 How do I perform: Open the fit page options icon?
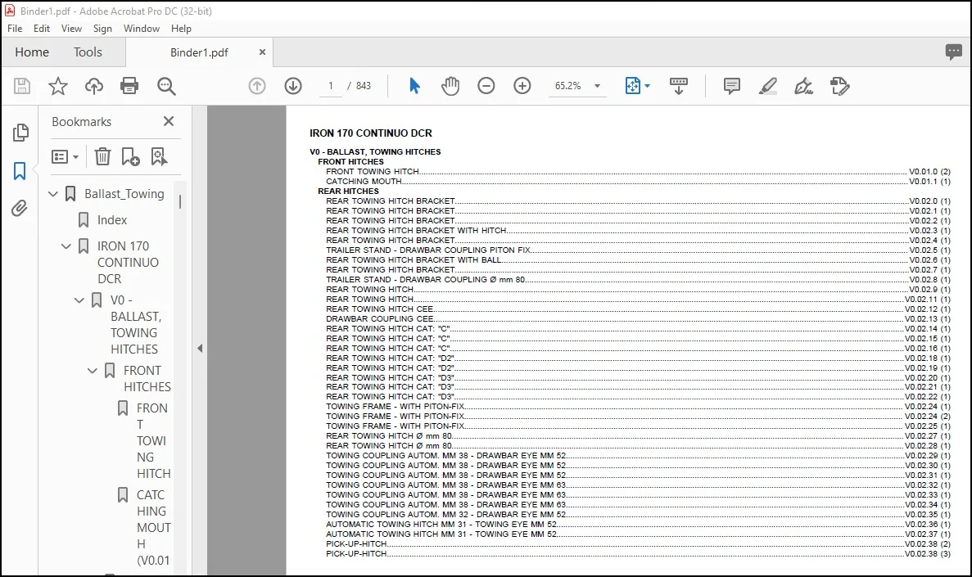click(637, 86)
